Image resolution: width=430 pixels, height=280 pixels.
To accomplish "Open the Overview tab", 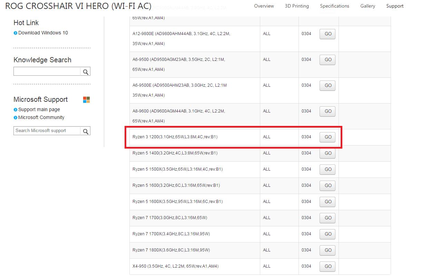I will pyautogui.click(x=264, y=6).
